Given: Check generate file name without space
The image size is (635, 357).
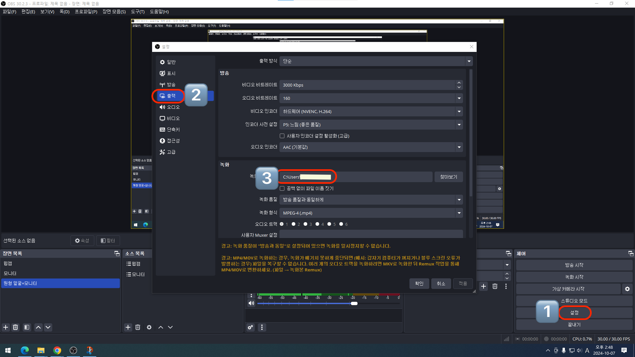Looking at the screenshot, I should (282, 188).
